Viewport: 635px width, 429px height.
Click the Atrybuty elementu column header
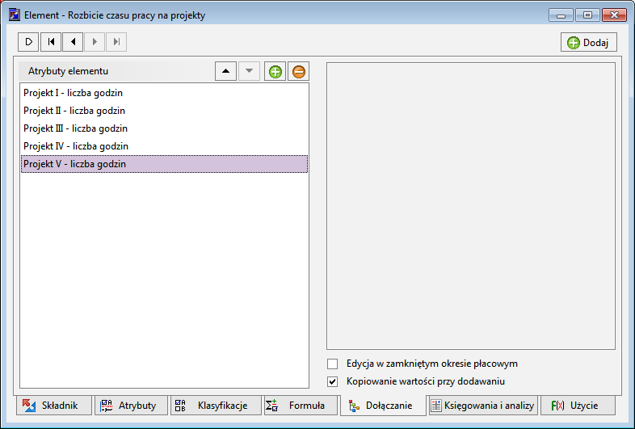click(68, 72)
